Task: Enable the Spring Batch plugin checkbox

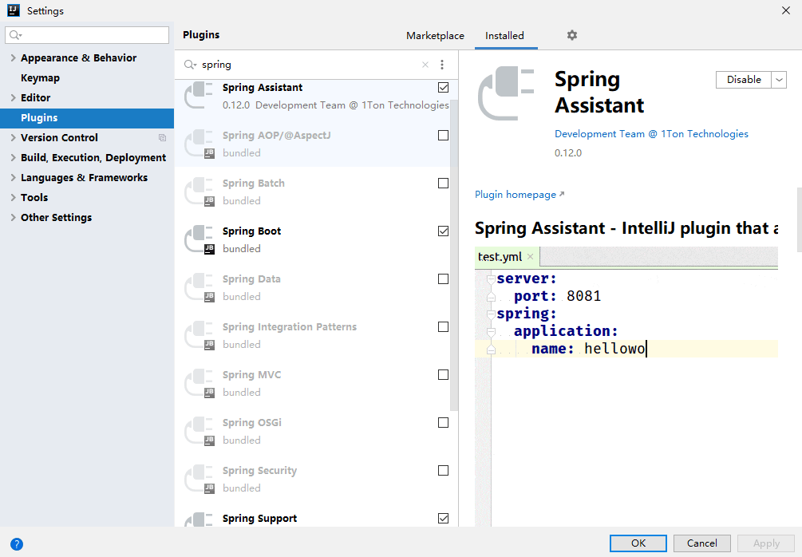Action: click(444, 183)
